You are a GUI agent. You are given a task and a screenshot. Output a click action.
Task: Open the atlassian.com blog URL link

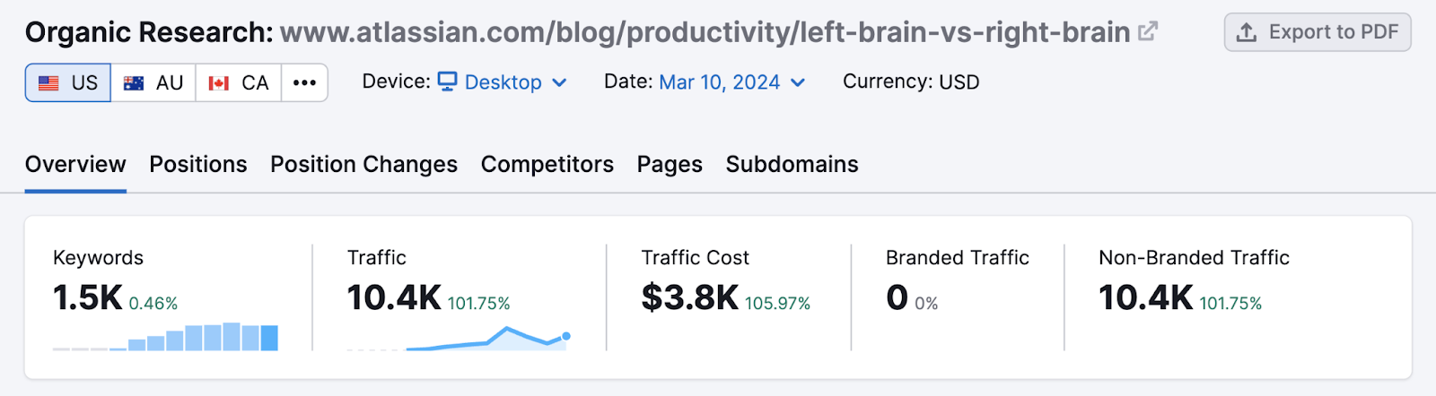pos(705,32)
